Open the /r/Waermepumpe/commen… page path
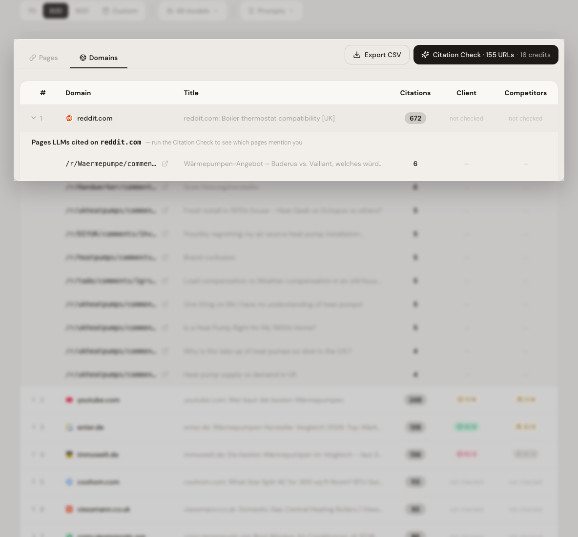578x537 pixels. pos(111,164)
